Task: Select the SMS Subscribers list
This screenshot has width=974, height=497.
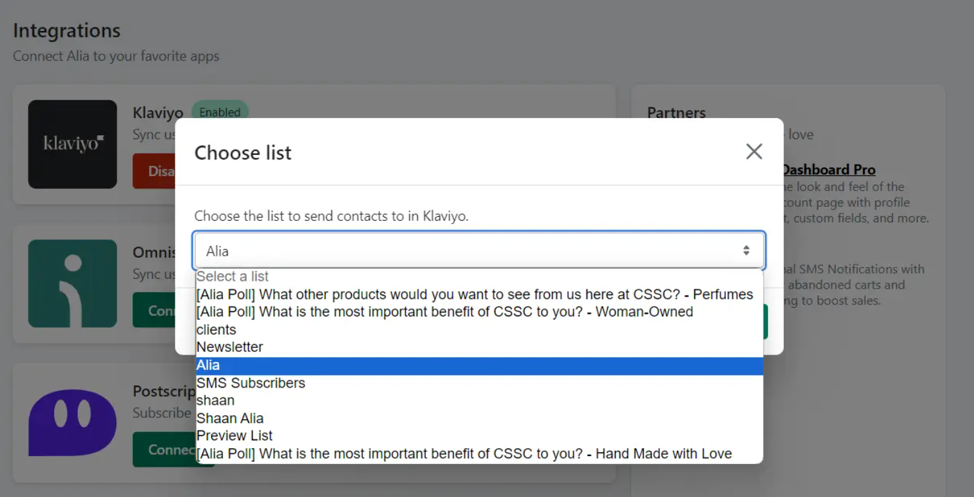Action: pos(479,383)
